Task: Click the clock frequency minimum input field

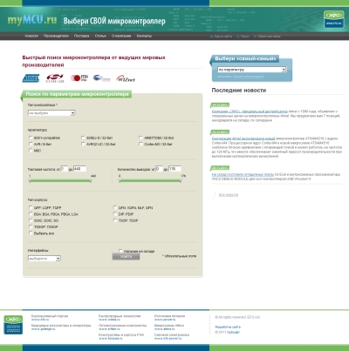Action: 65,169
